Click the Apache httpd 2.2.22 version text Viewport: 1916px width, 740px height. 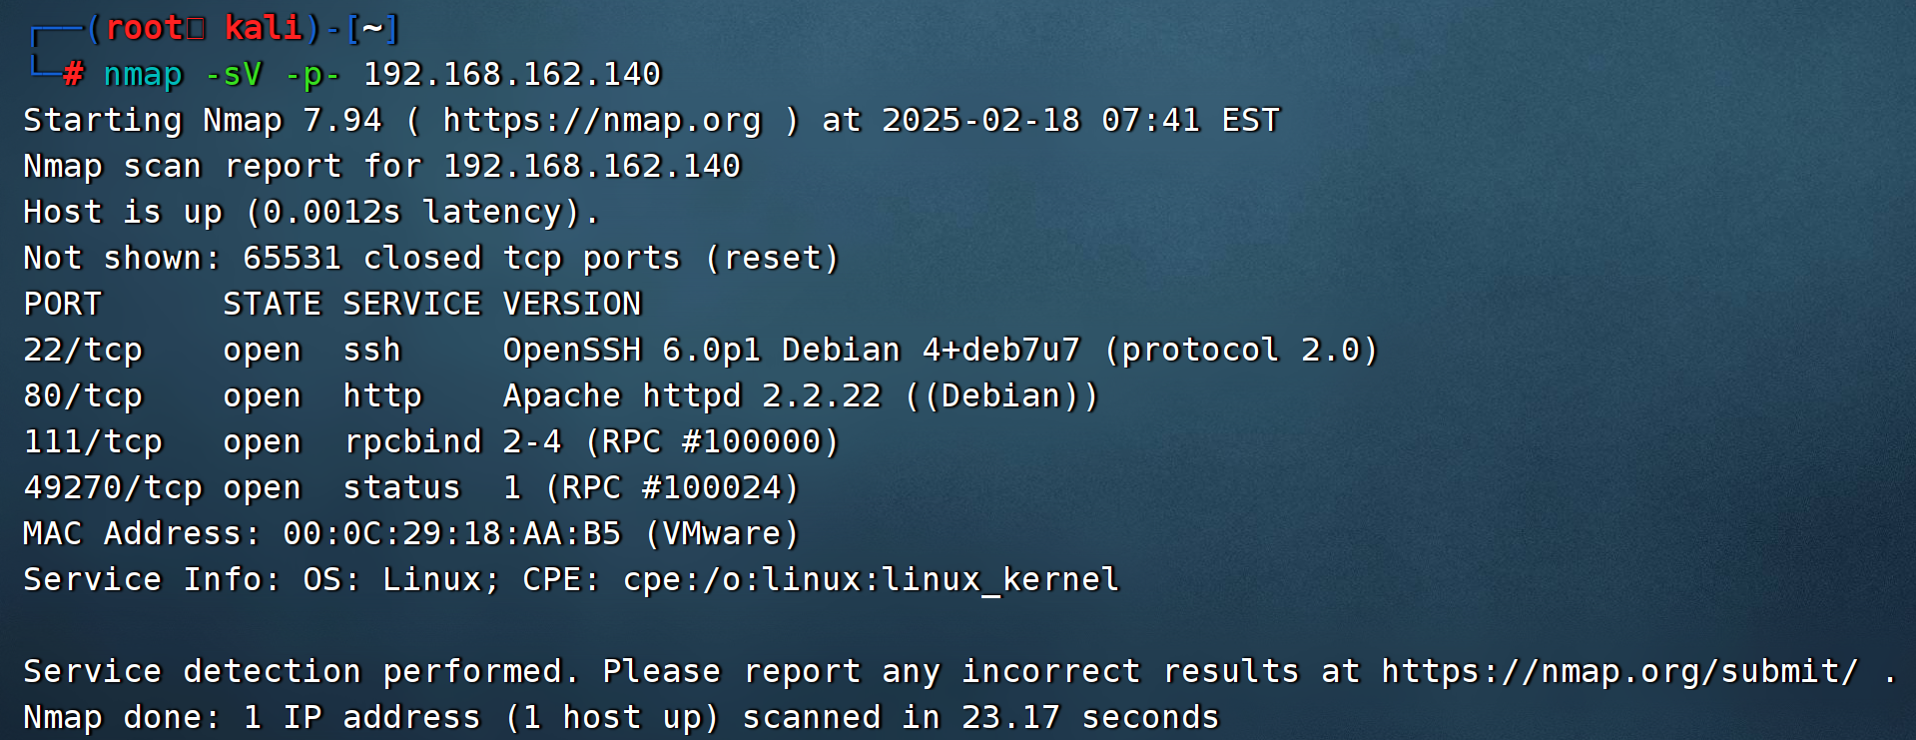click(x=692, y=396)
